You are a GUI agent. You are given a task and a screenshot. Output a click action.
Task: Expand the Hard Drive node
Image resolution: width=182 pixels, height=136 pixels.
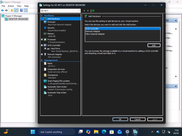pyautogui.click(x=45, y=49)
